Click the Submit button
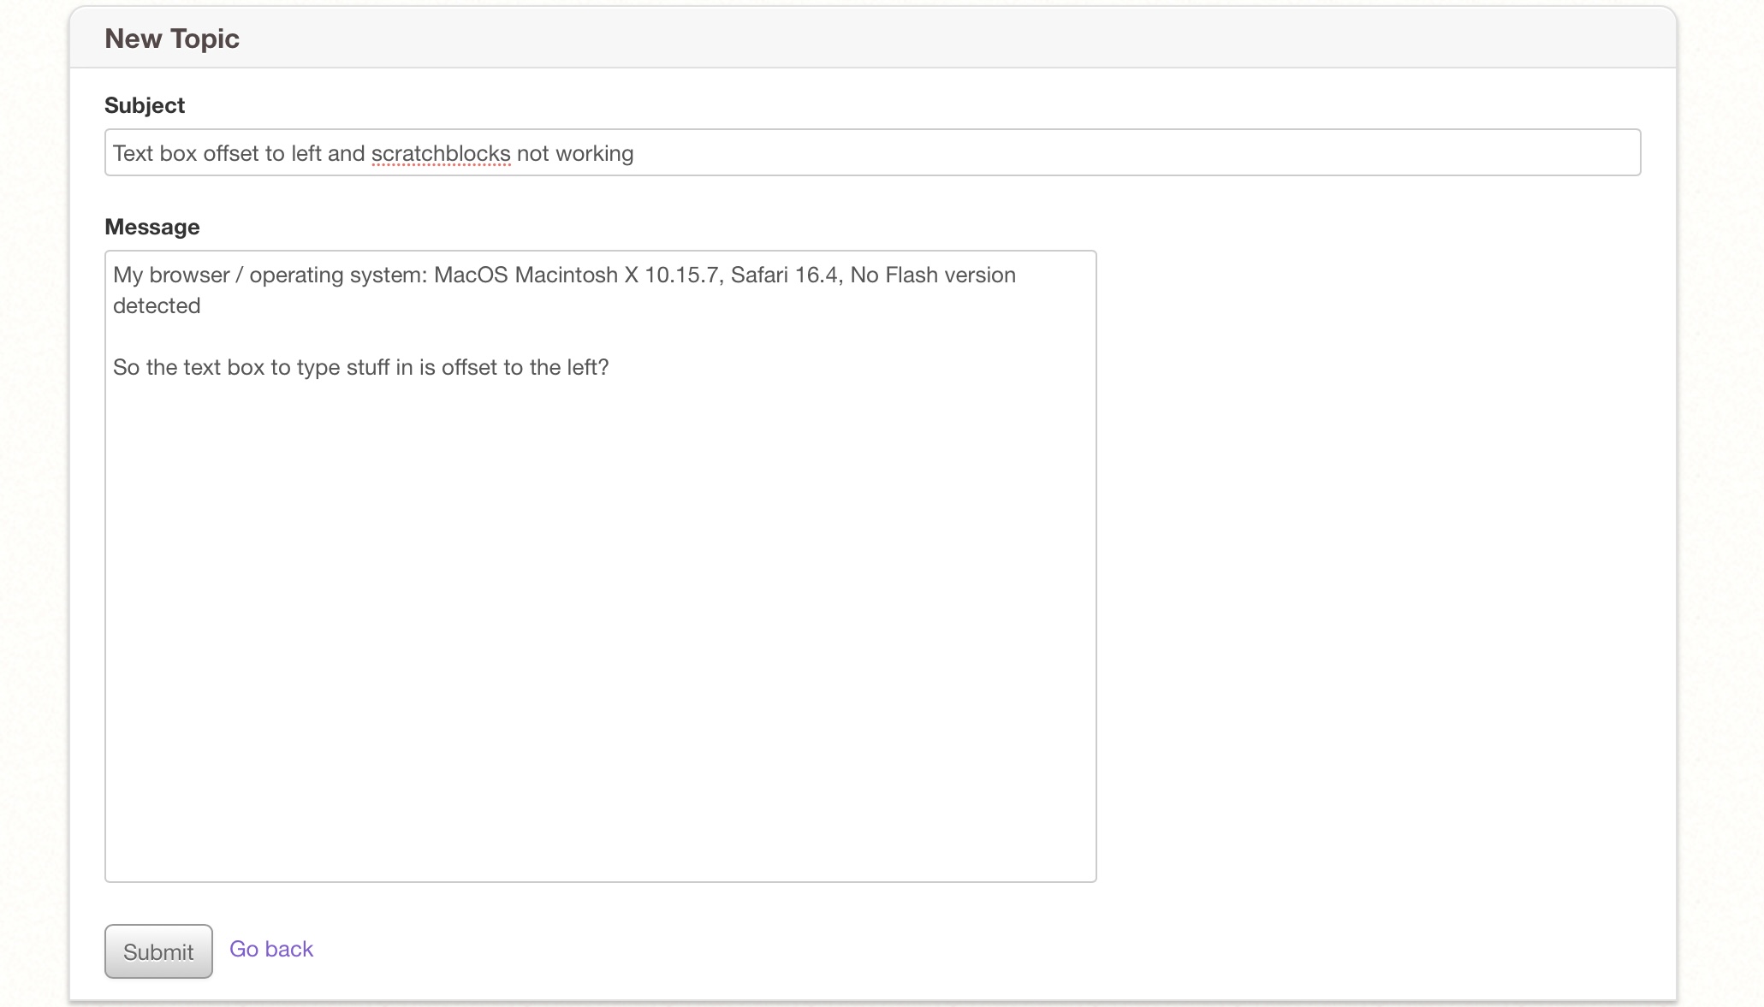Image resolution: width=1764 pixels, height=1007 pixels. click(x=157, y=951)
